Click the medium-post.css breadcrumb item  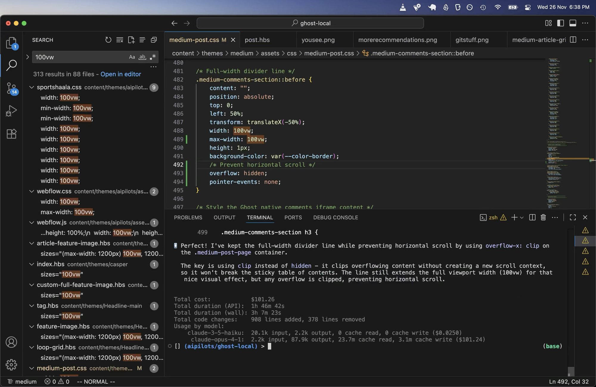click(x=329, y=53)
